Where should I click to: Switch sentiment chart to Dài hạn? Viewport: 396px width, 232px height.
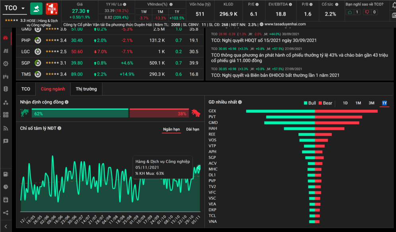click(x=192, y=129)
